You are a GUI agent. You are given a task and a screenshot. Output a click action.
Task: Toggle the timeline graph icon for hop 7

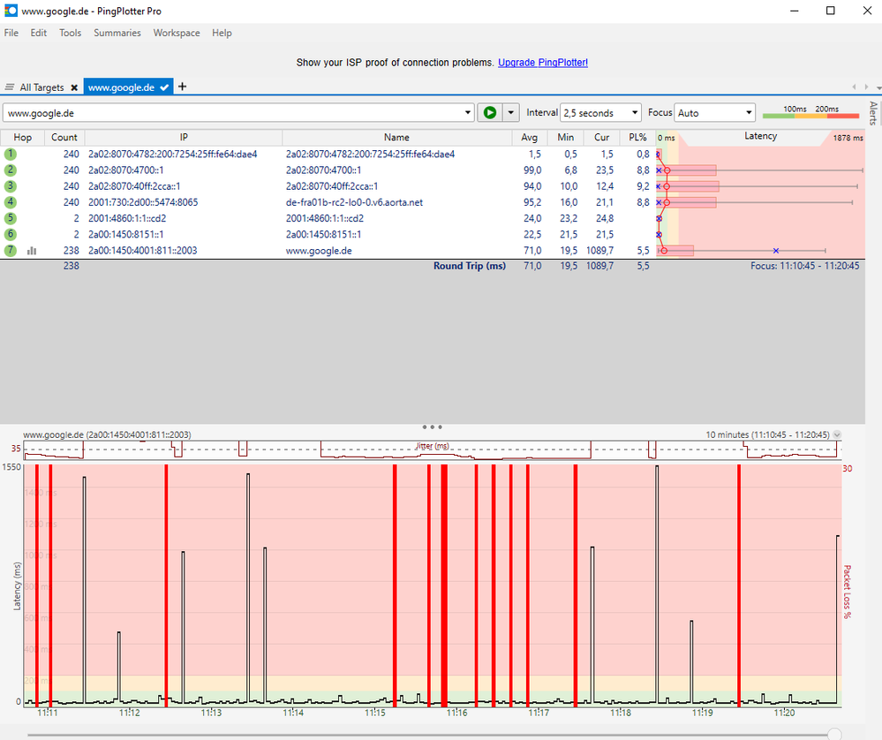click(32, 251)
